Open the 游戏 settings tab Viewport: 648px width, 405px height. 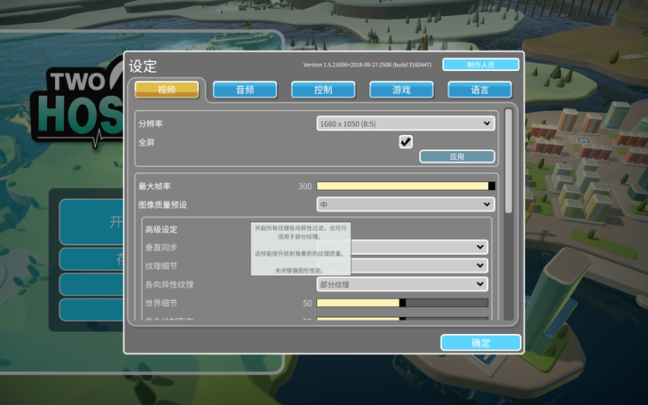point(401,90)
